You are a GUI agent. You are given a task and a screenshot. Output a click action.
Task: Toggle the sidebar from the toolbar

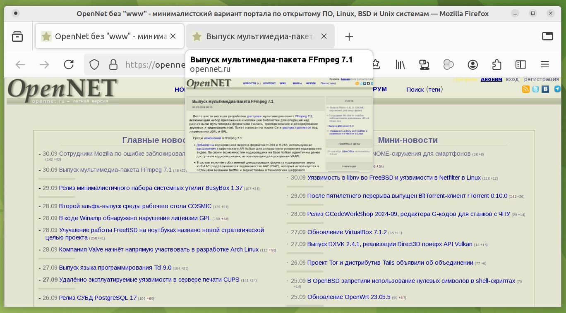(521, 64)
